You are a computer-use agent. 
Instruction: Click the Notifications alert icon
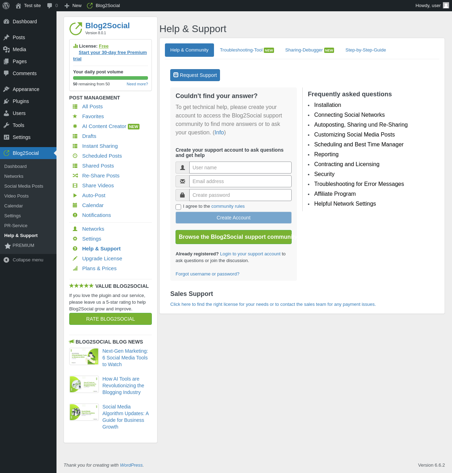[75, 215]
